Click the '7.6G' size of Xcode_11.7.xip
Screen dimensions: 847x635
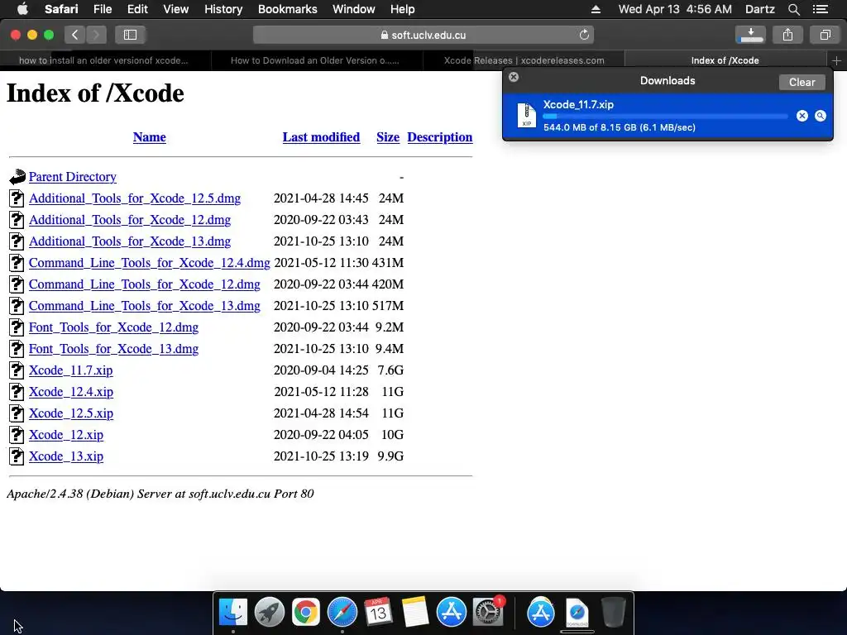[x=390, y=370]
